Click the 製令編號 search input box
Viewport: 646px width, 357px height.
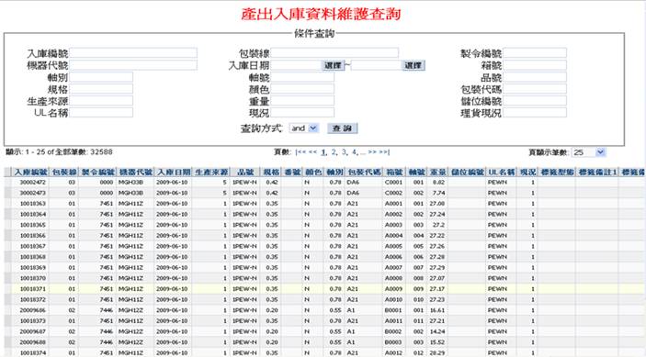point(535,53)
